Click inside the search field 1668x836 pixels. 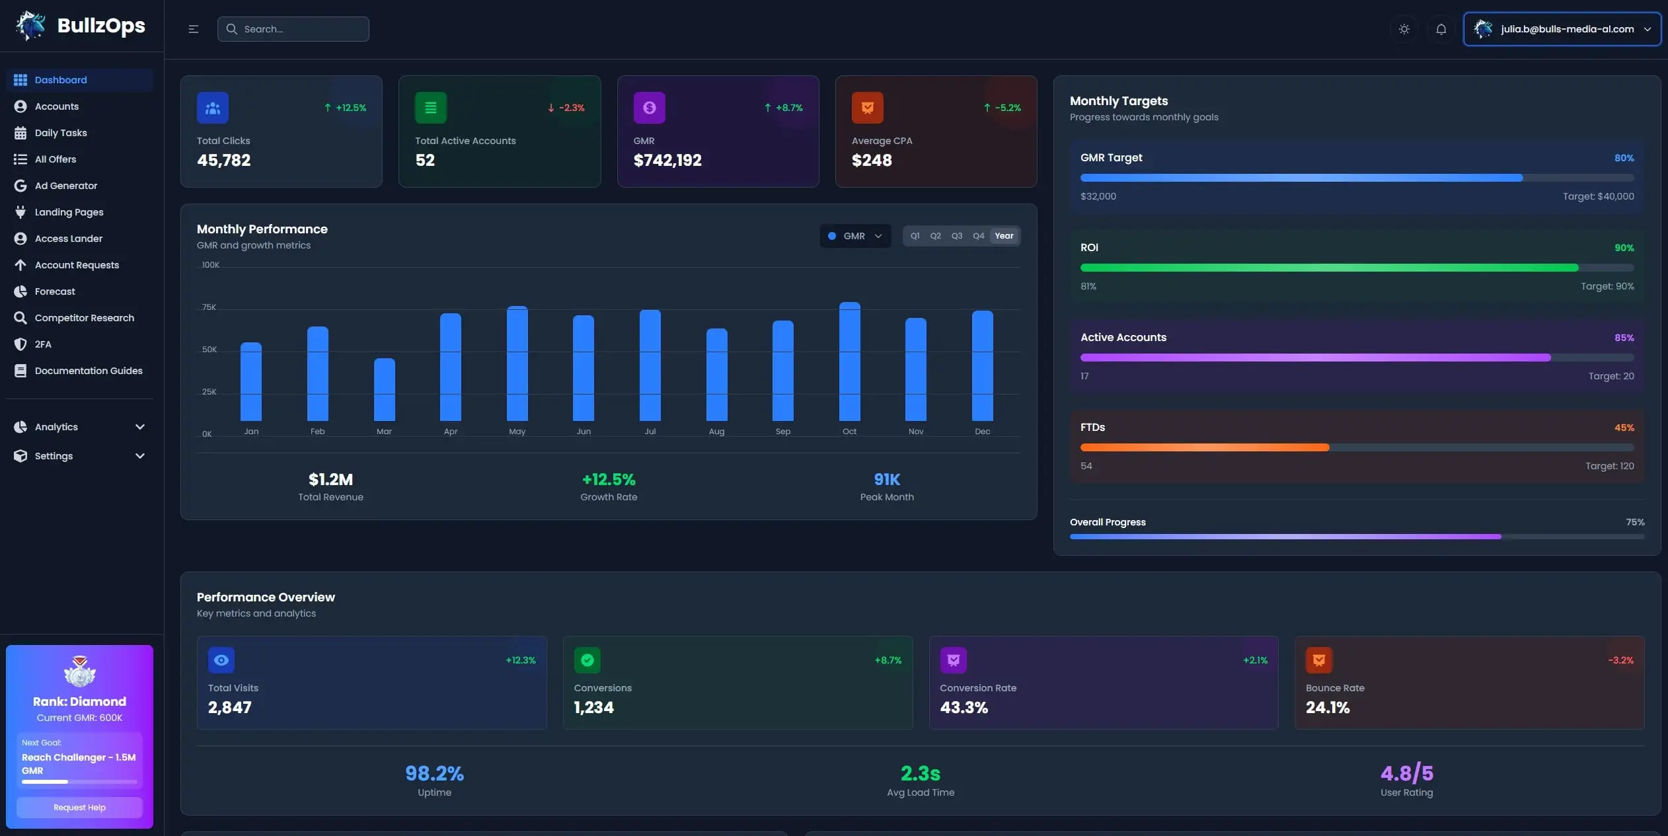pos(293,28)
